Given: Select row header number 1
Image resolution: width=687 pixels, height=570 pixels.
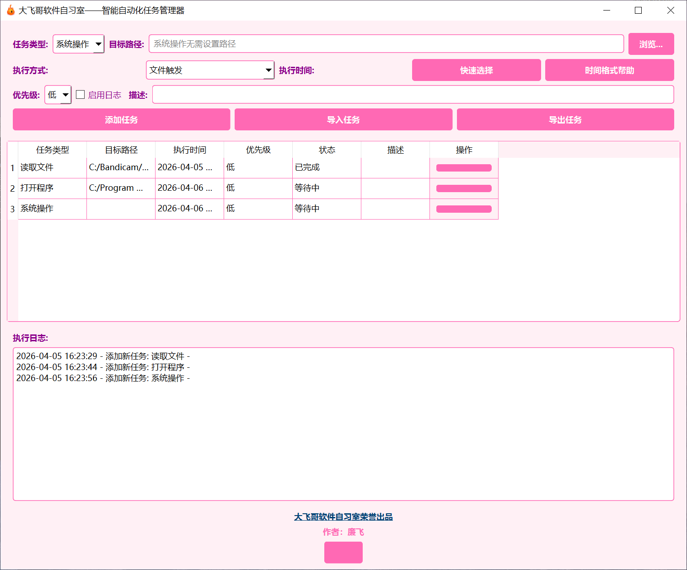Looking at the screenshot, I should point(13,168).
